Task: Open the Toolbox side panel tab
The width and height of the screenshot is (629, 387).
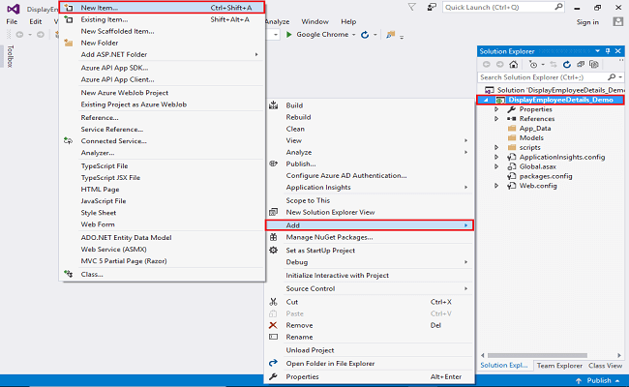Action: (10, 56)
